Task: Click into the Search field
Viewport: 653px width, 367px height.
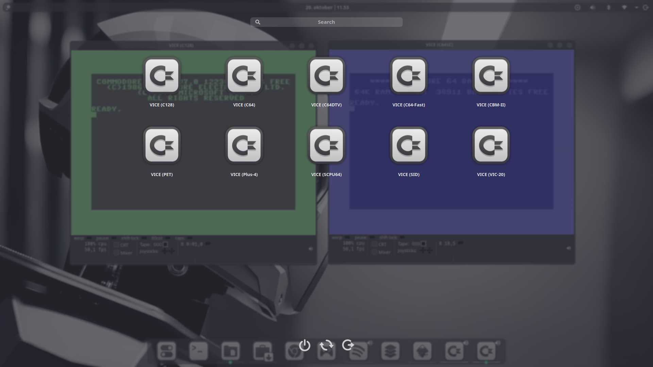Action: [326, 22]
